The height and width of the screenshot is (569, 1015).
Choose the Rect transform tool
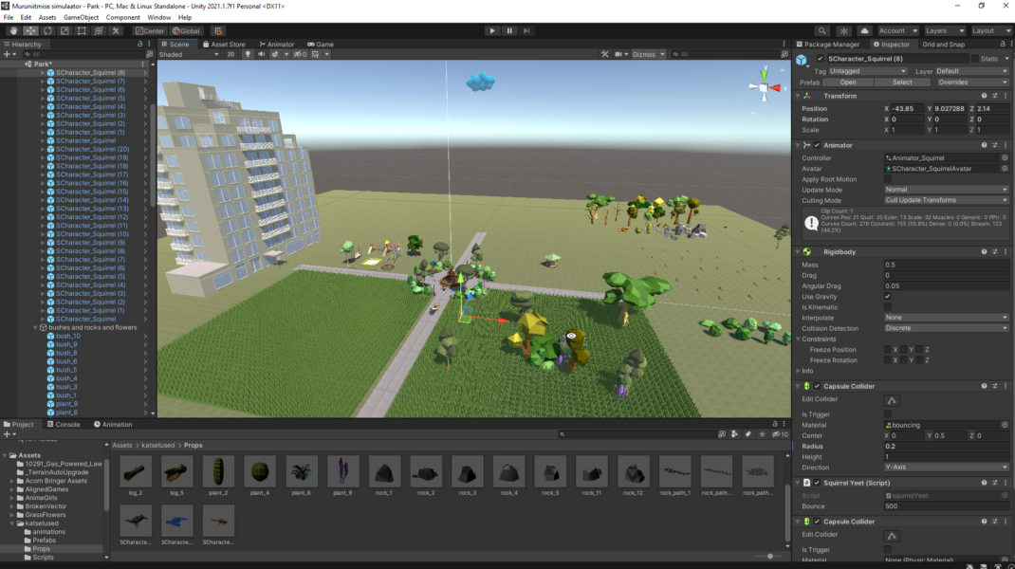click(82, 30)
